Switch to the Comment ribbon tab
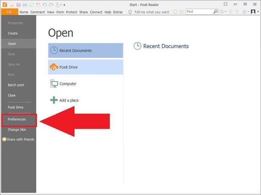 pyautogui.click(x=38, y=12)
